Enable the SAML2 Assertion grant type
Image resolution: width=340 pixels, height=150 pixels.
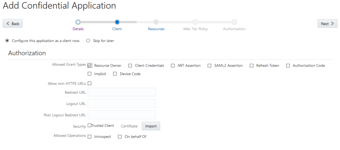[x=210, y=66]
